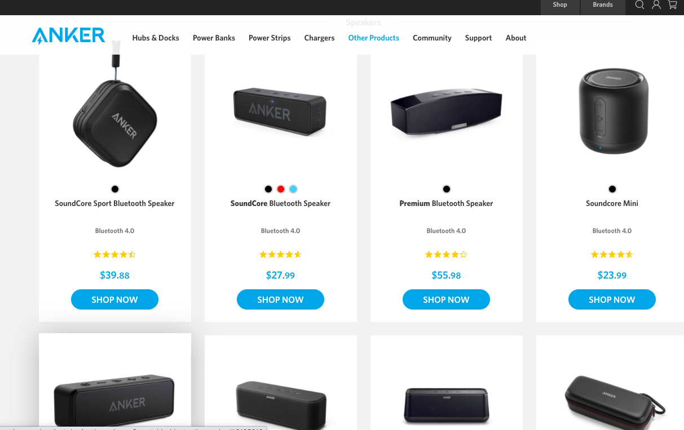This screenshot has width=684, height=430.
Task: Open the search icon in top bar
Action: 639,5
